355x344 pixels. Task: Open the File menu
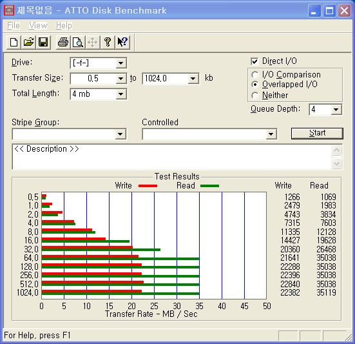14,25
